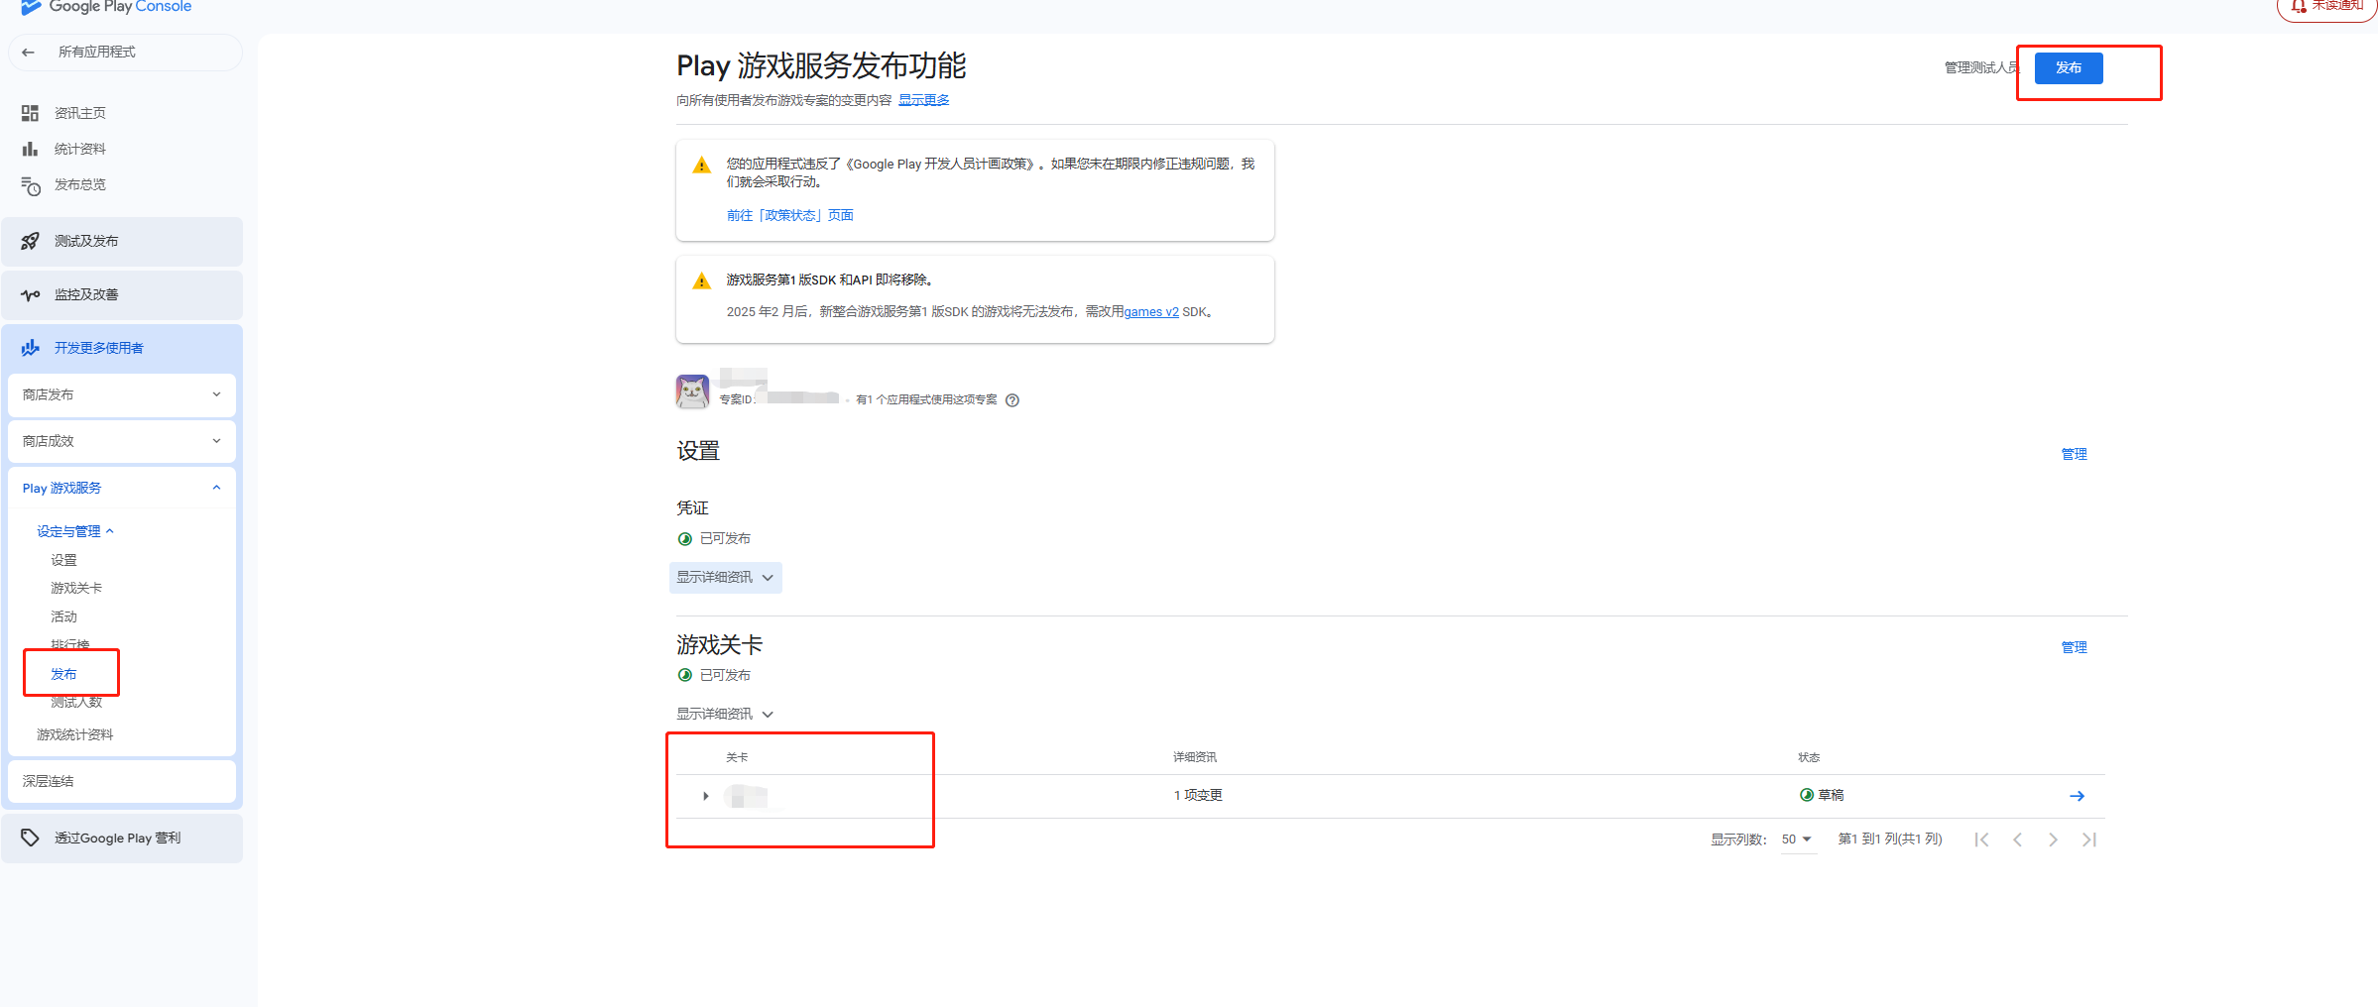
Task: Open the 发布总览 icon in sidebar
Action: (31, 185)
